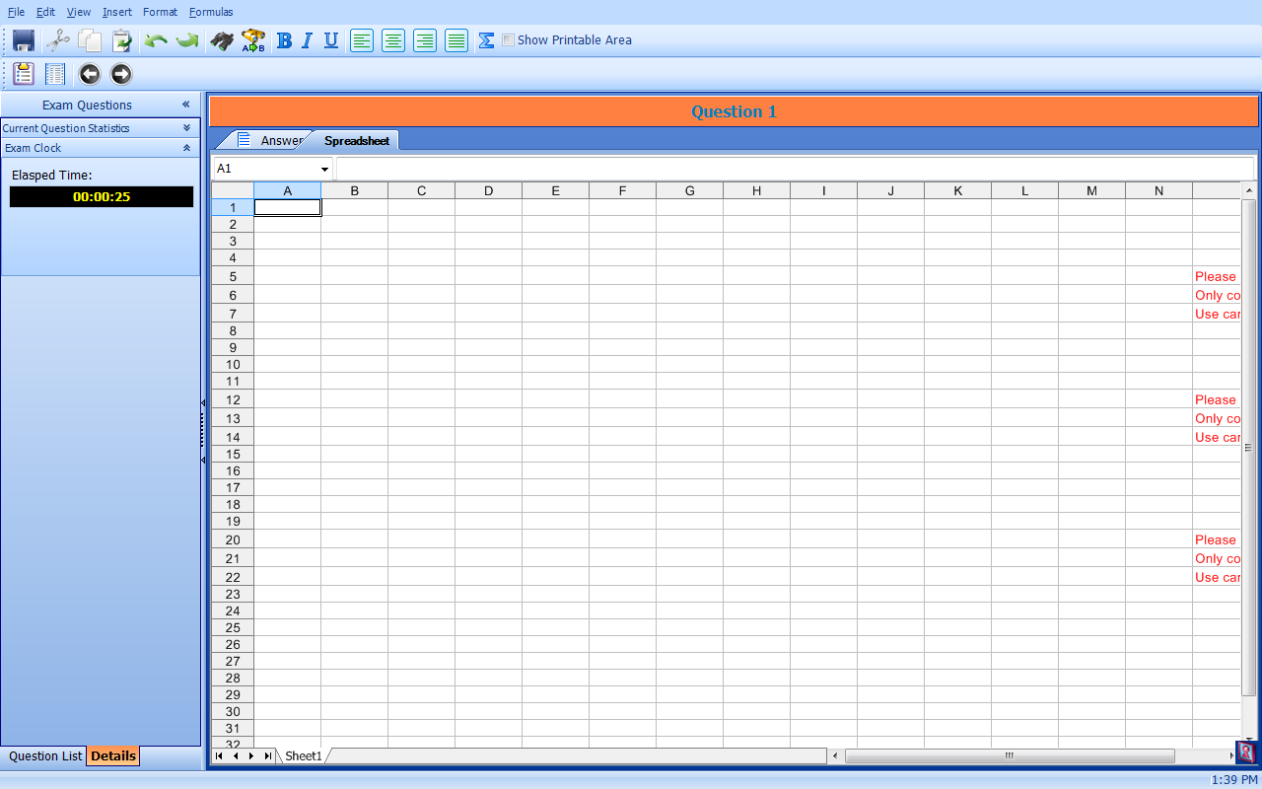Click the Question List button
This screenshot has width=1262, height=789.
pyautogui.click(x=45, y=756)
